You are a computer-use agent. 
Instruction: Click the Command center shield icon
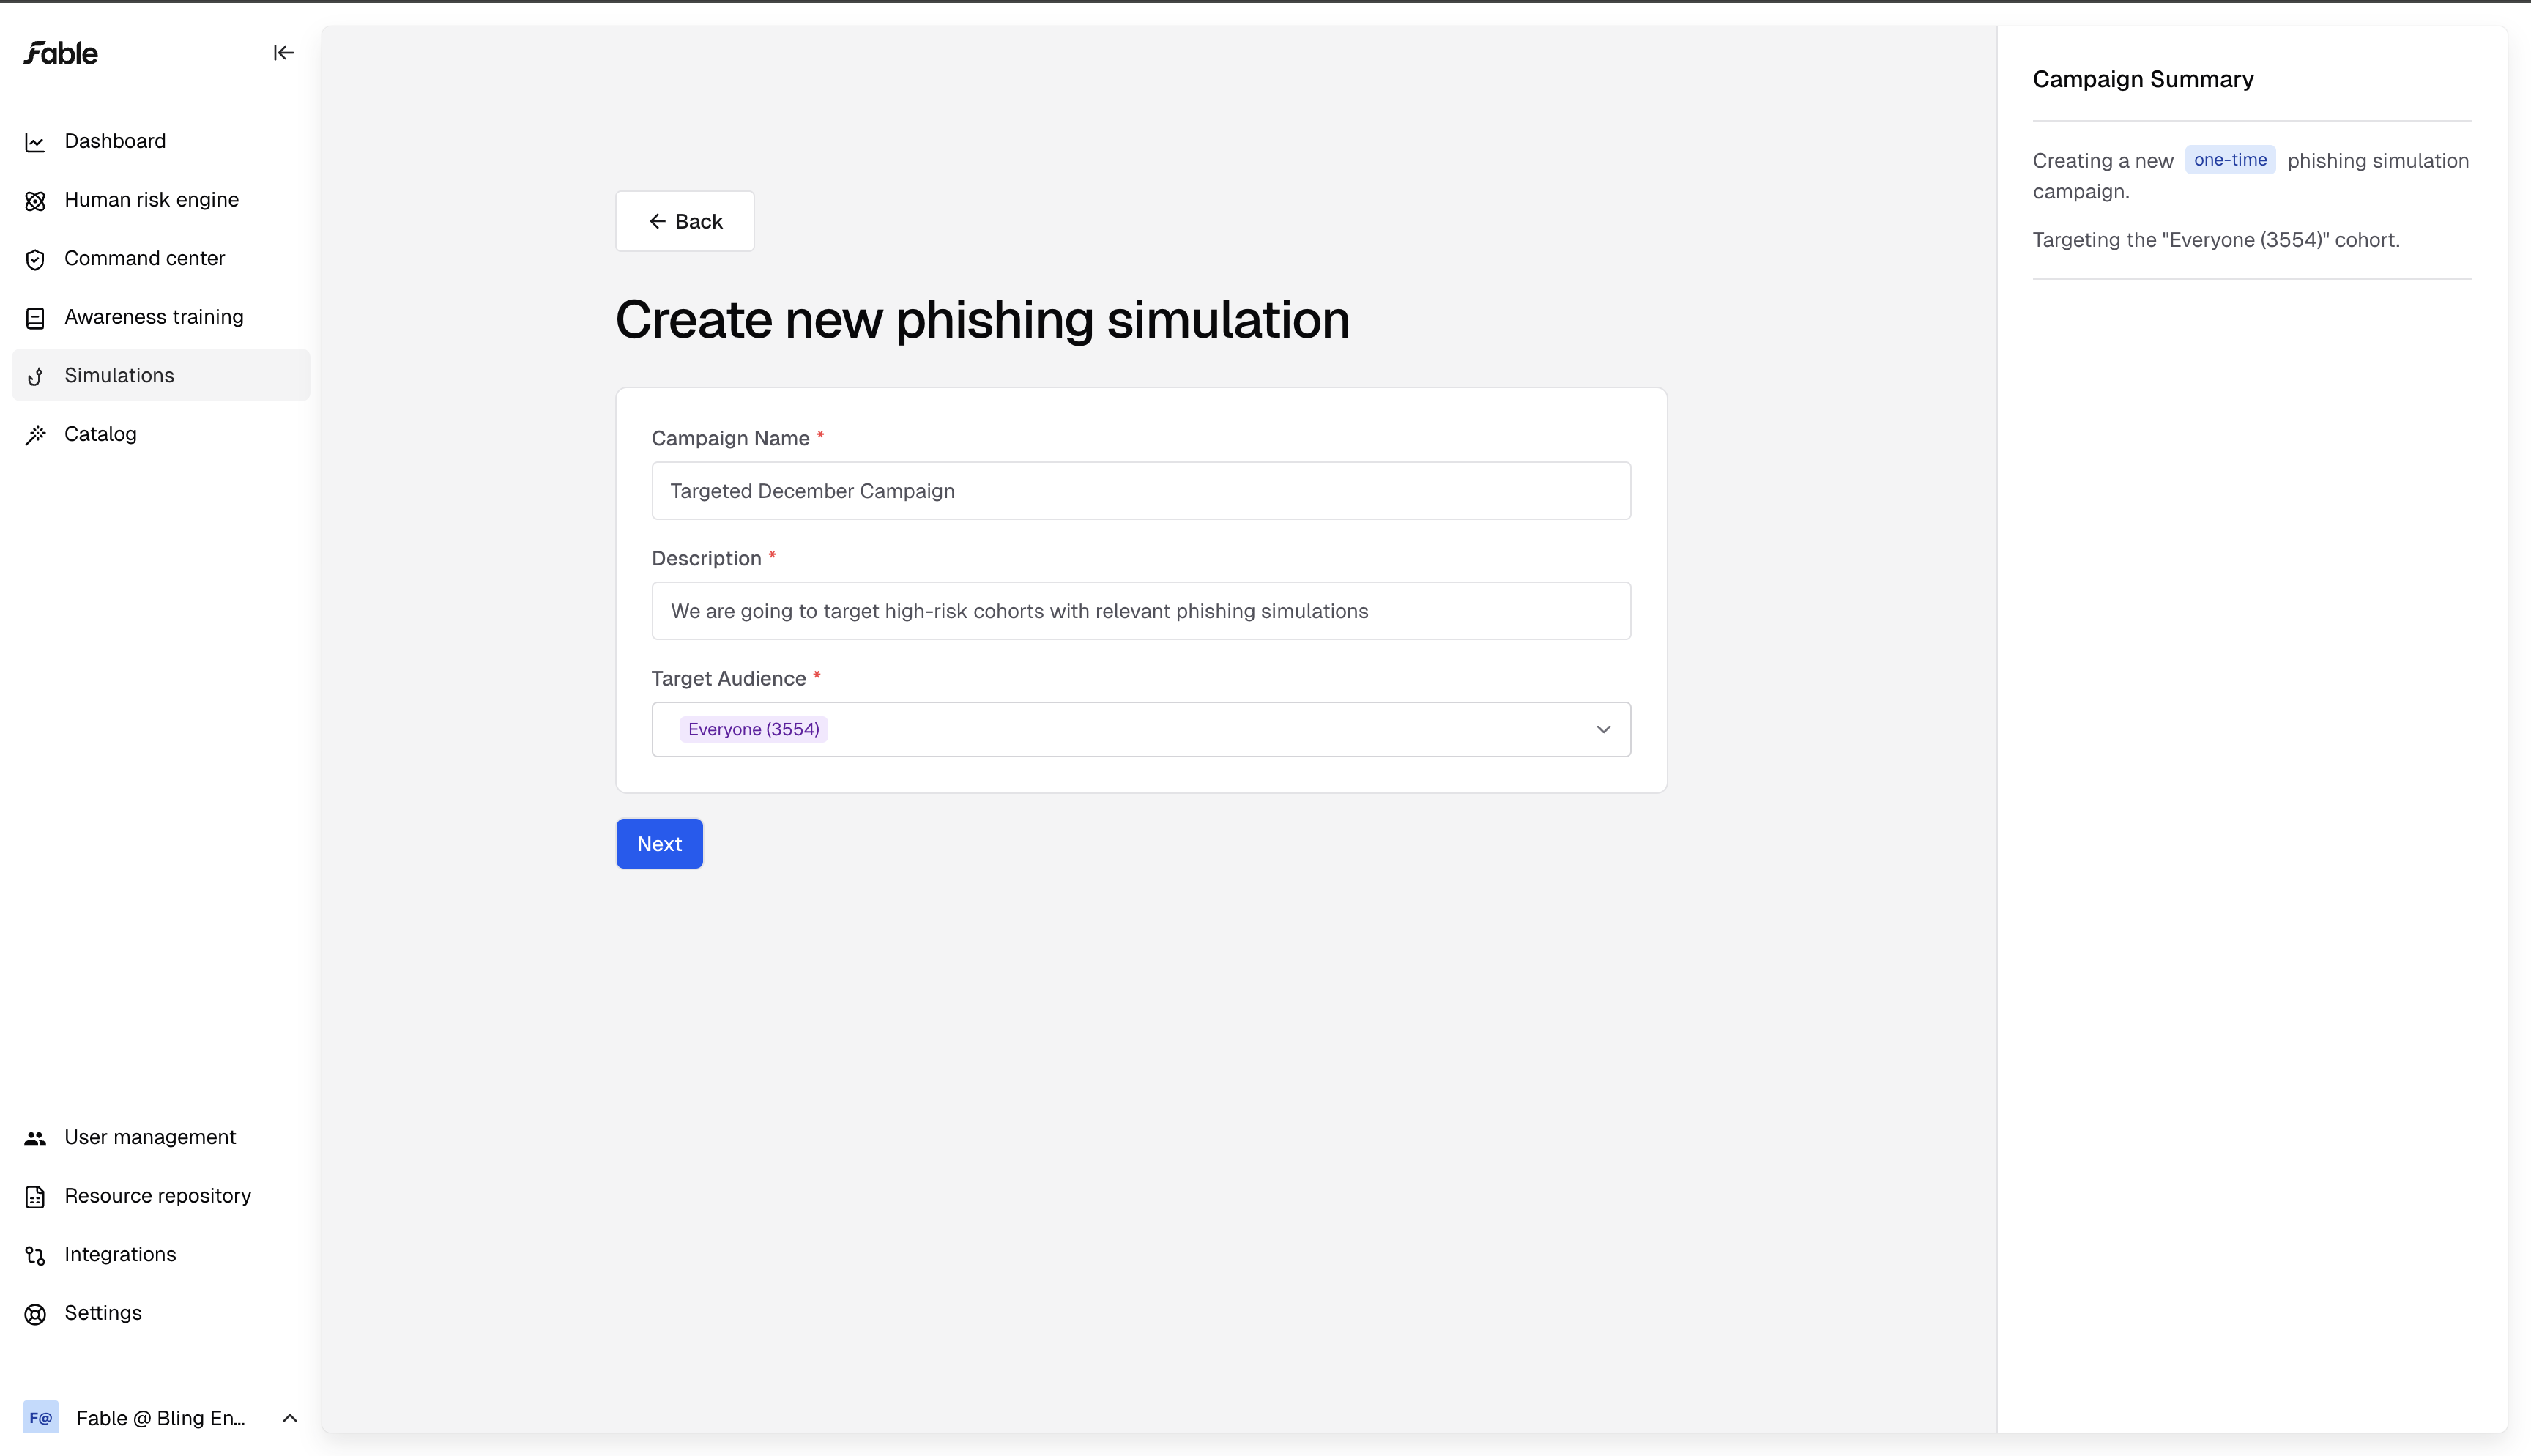point(35,260)
